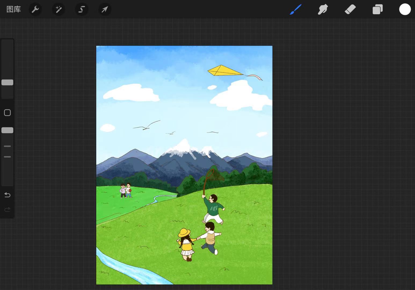Select the Brush tool
This screenshot has height=290, width=415.
[296, 9]
